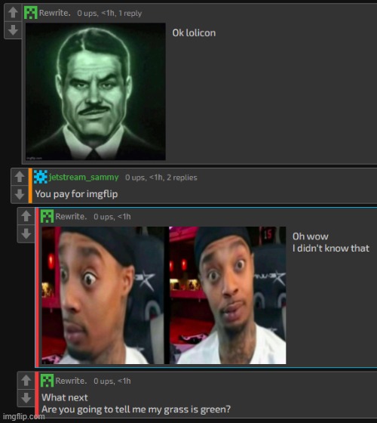Open Rewrite username on "Oh wow" comment
The width and height of the screenshot is (377, 423).
[x=71, y=216]
